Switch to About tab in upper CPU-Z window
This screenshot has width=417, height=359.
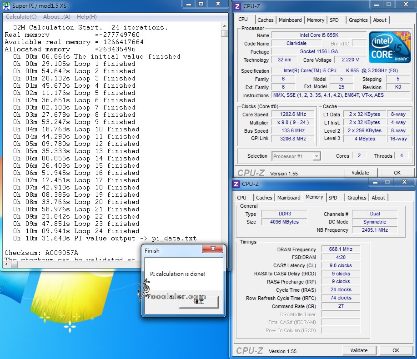coord(380,20)
